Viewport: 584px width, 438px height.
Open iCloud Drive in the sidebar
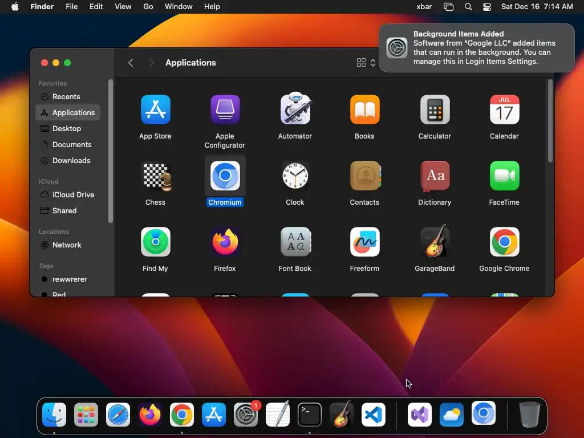click(x=68, y=195)
